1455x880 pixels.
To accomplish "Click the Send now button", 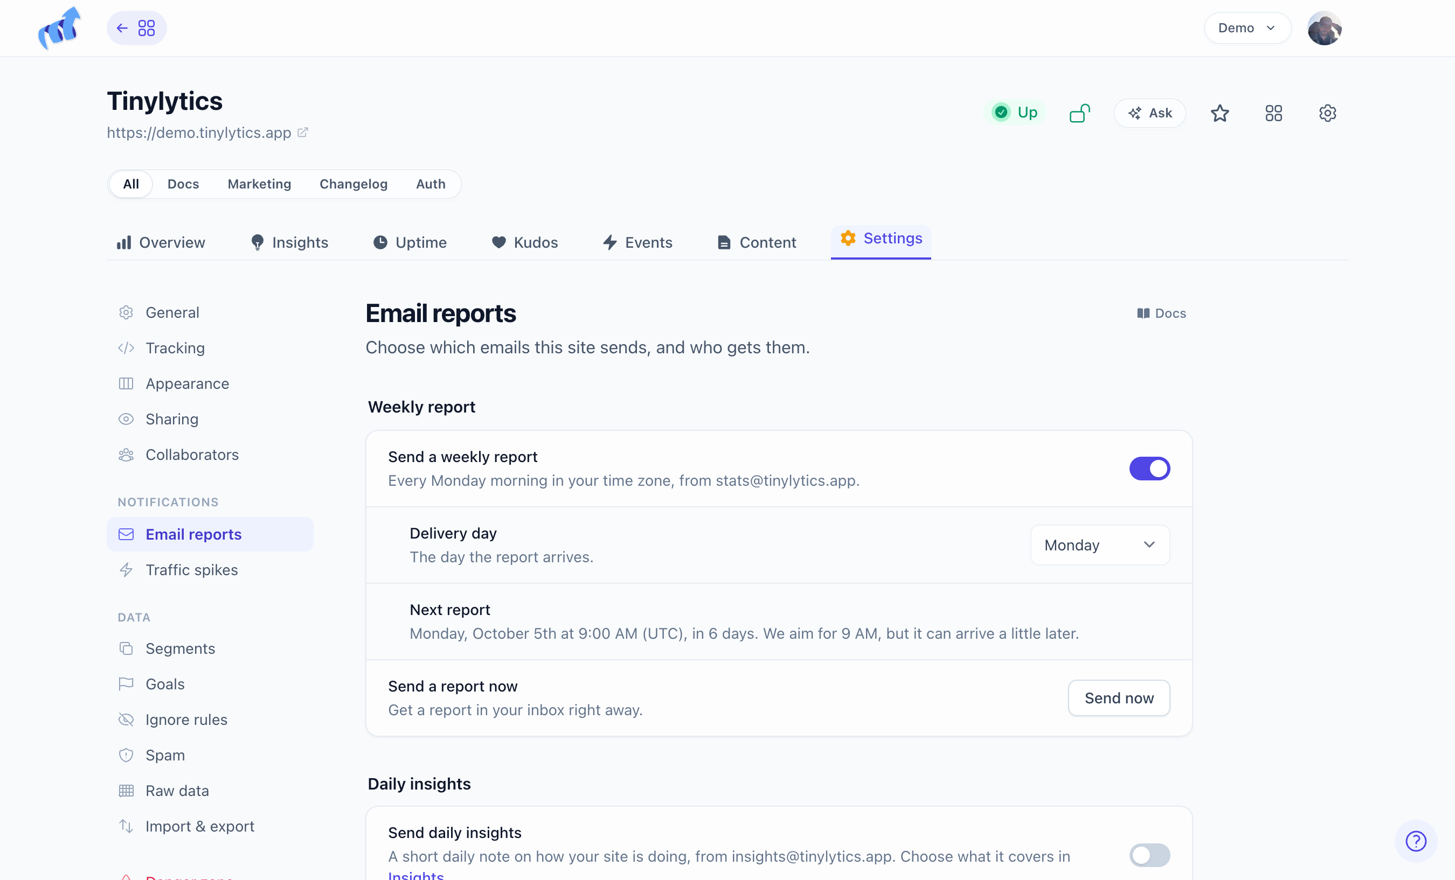I will [1118, 697].
